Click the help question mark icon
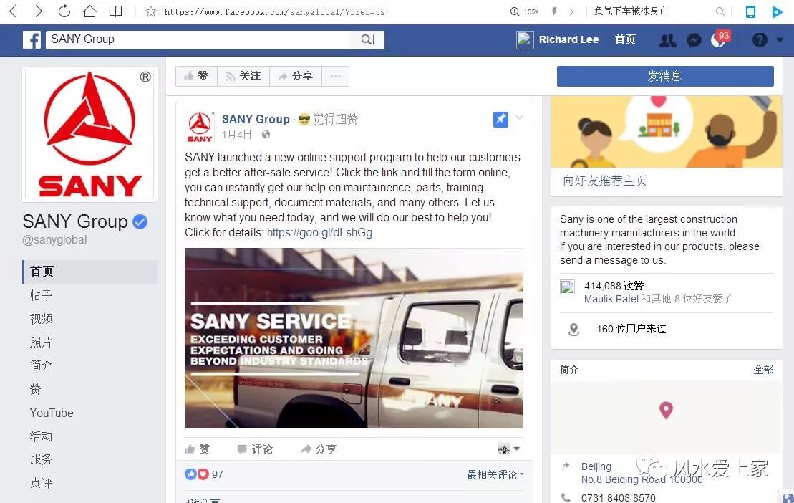794x503 pixels. [x=760, y=40]
